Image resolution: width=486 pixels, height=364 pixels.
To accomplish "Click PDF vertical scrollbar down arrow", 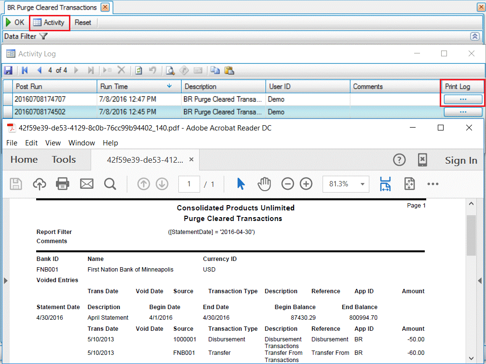I will [x=471, y=358].
